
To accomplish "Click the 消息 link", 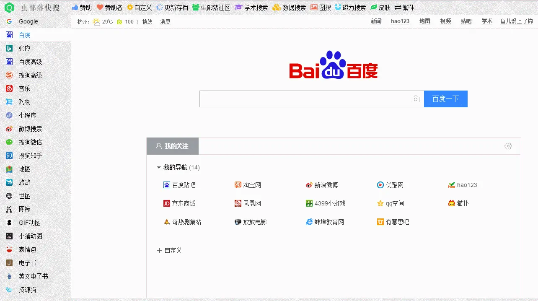I will (165, 22).
